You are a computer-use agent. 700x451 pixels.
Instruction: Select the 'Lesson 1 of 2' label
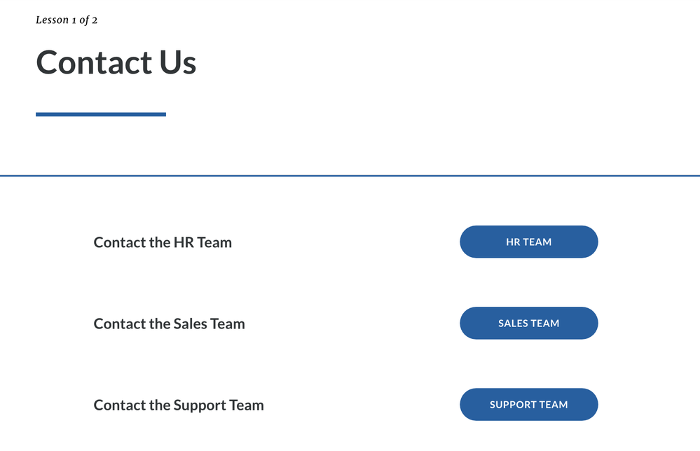point(67,20)
